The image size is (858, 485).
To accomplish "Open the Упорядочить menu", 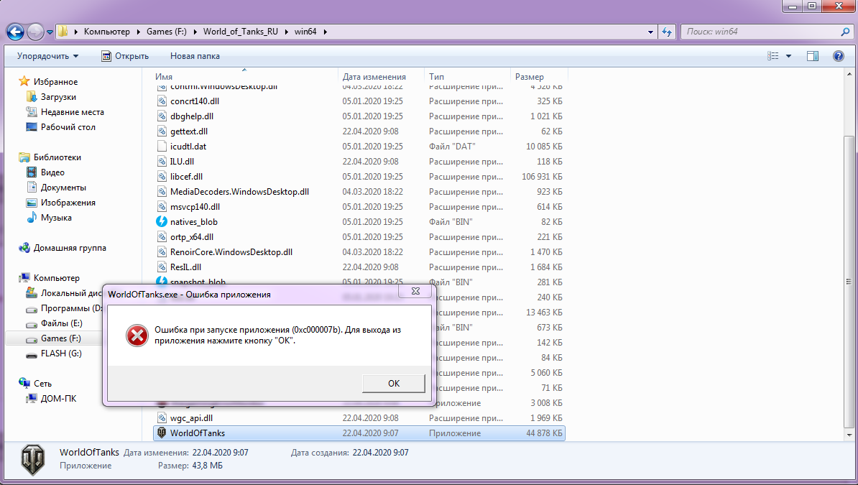I will pyautogui.click(x=47, y=56).
